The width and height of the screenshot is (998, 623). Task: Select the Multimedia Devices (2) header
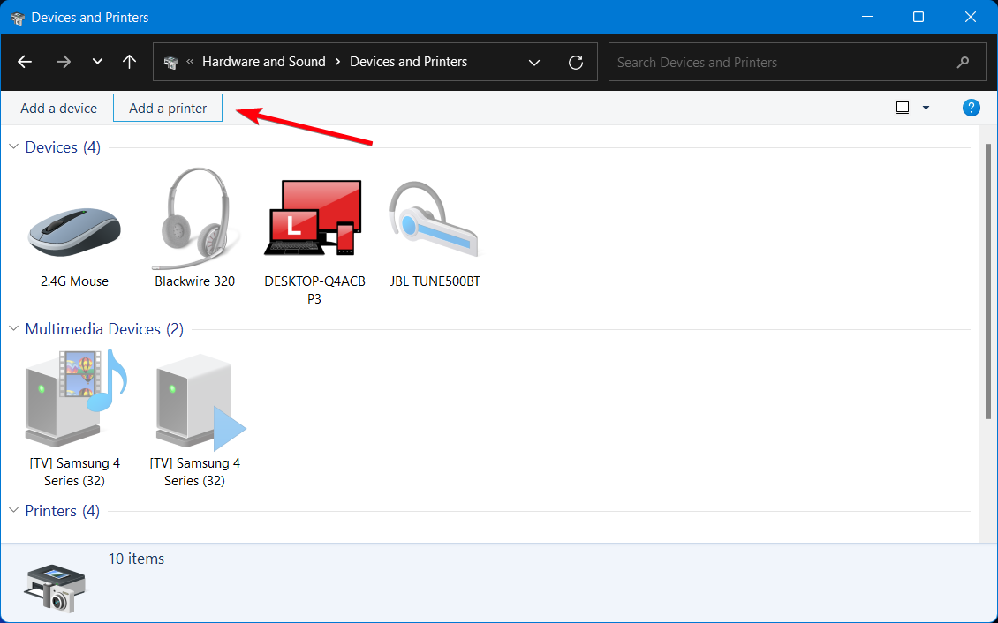click(104, 328)
